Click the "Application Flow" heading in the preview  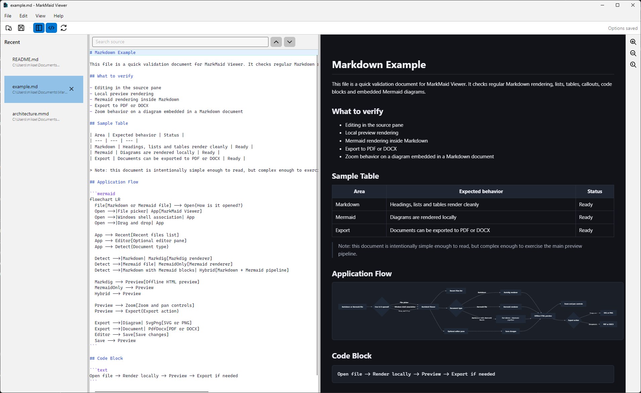362,274
